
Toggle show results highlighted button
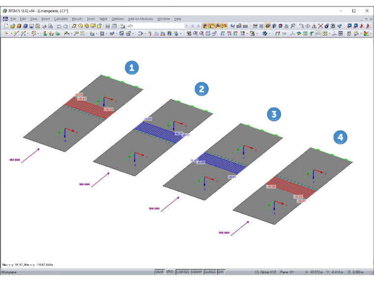pos(205,26)
